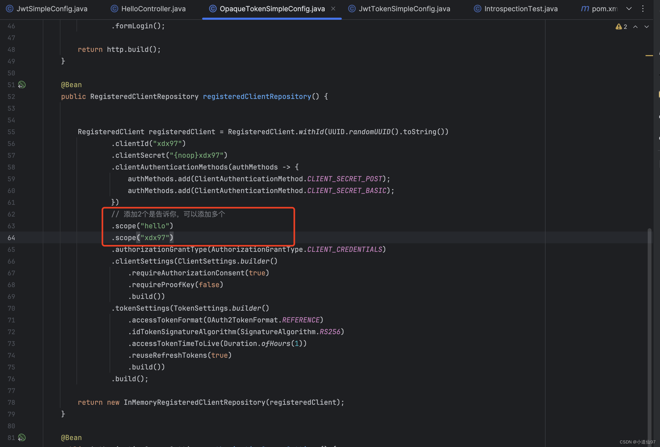Click the warning triangle inspection icon

point(618,27)
